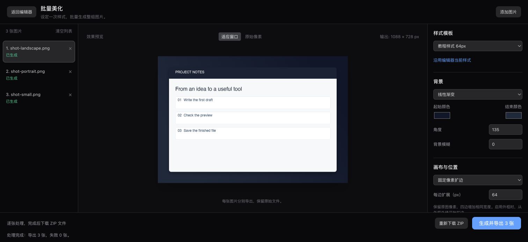This screenshot has height=242, width=528.
Task: Click the 3 张图片 count label
Action: pyautogui.click(x=14, y=31)
